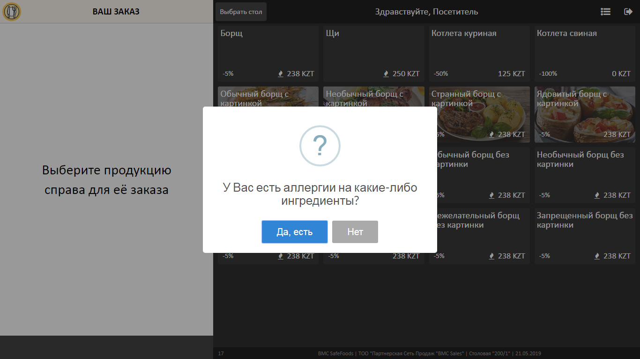Viewport: 640px width, 359px height.
Task: Click the tenge icon on Необычный борщ без картинки
Action: [x=596, y=195]
